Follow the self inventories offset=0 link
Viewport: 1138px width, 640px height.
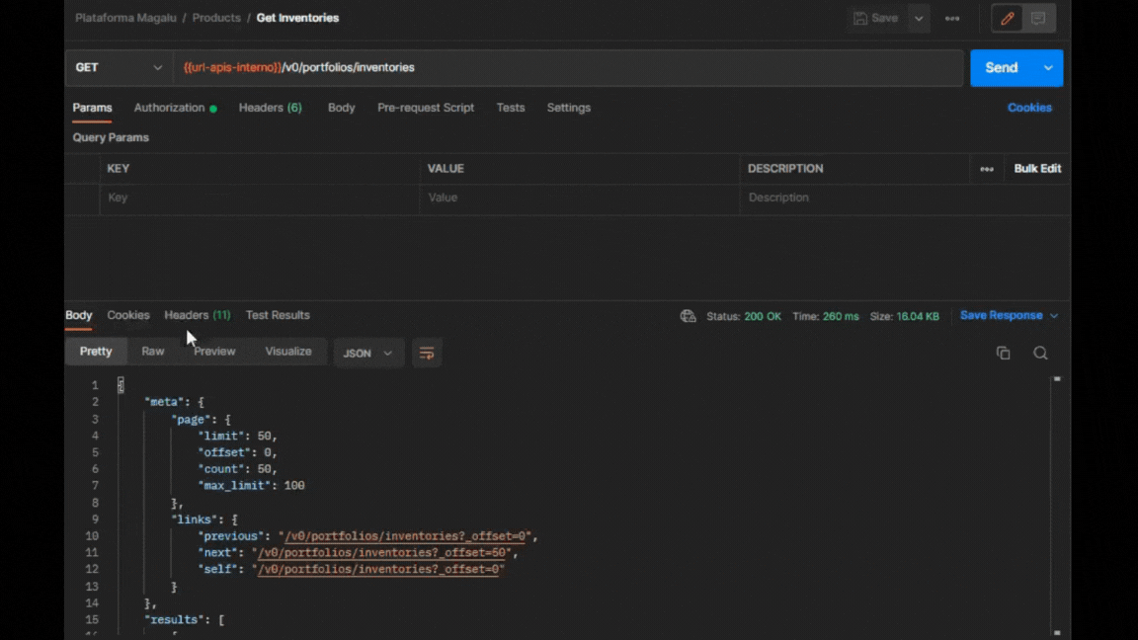(378, 570)
